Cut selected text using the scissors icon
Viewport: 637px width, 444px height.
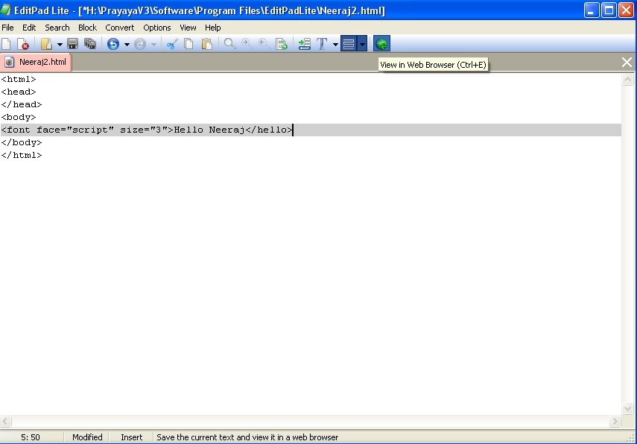tap(171, 43)
